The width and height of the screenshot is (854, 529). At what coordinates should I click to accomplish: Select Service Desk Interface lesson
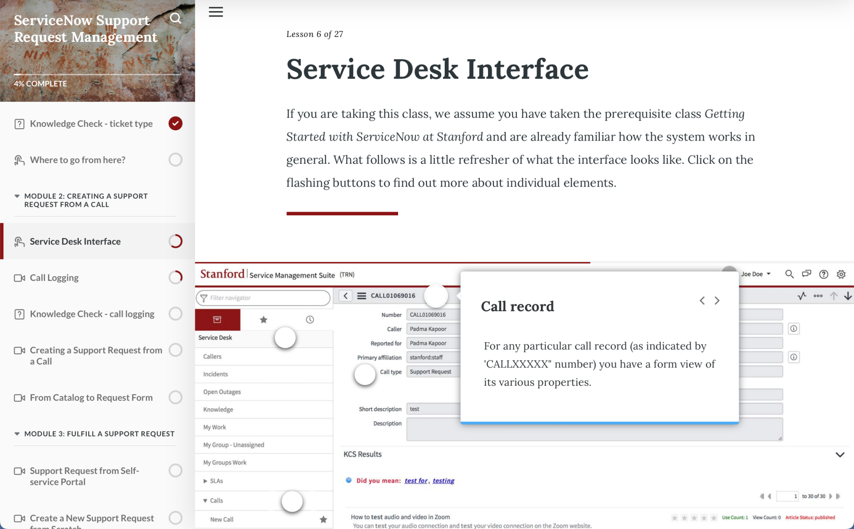pos(75,241)
